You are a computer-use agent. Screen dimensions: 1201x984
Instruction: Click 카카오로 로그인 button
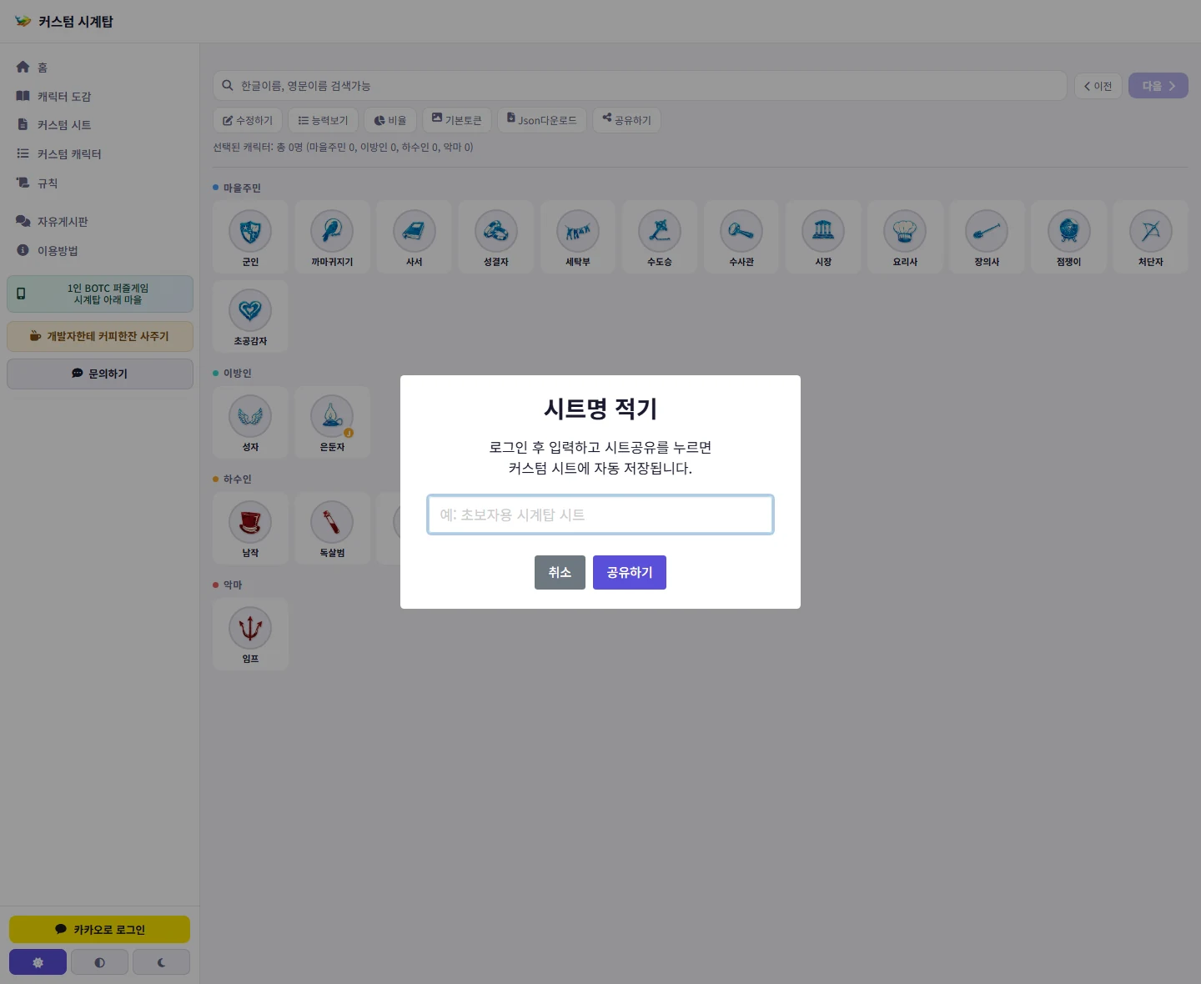point(99,929)
